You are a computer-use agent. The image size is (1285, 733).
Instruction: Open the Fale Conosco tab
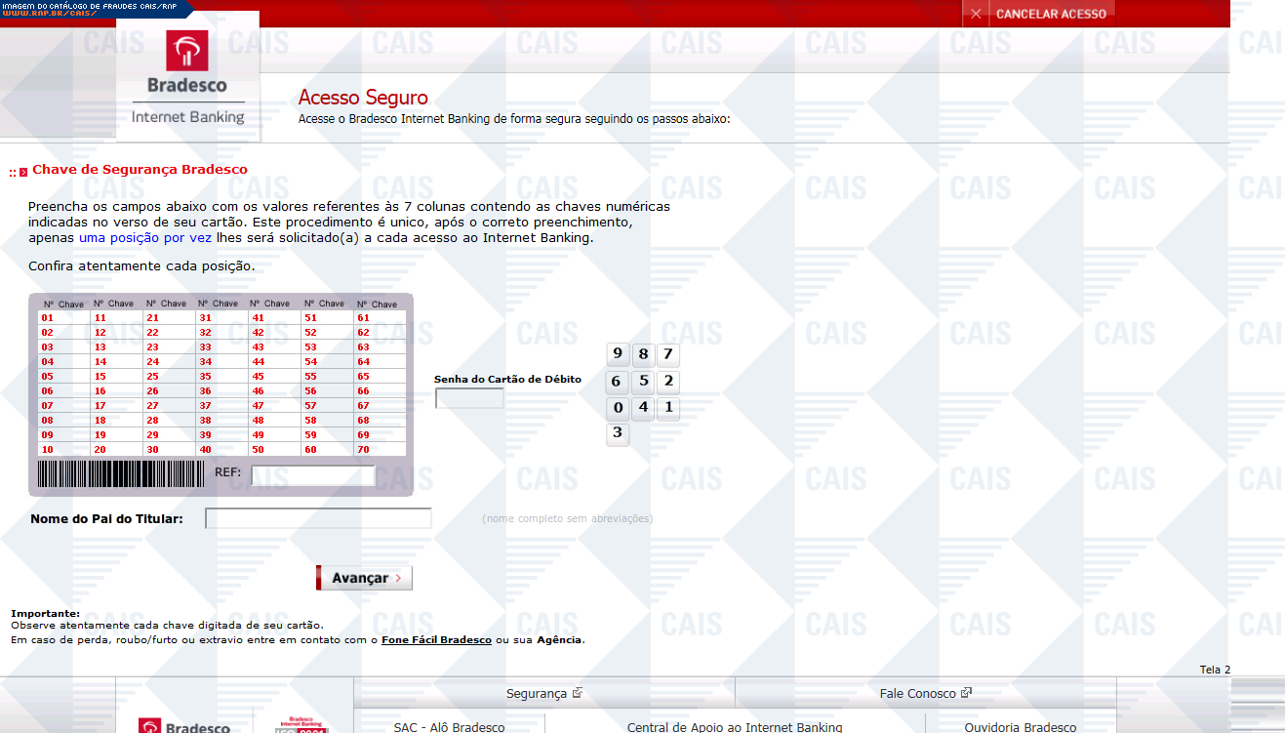point(925,693)
